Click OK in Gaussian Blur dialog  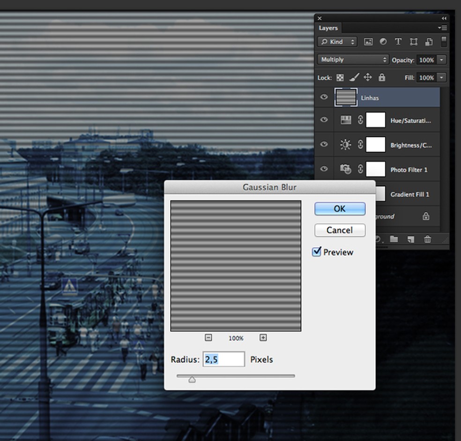[x=340, y=209]
